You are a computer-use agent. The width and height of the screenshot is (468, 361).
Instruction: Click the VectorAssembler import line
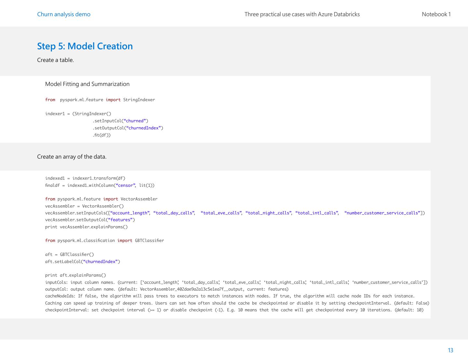coord(101,199)
